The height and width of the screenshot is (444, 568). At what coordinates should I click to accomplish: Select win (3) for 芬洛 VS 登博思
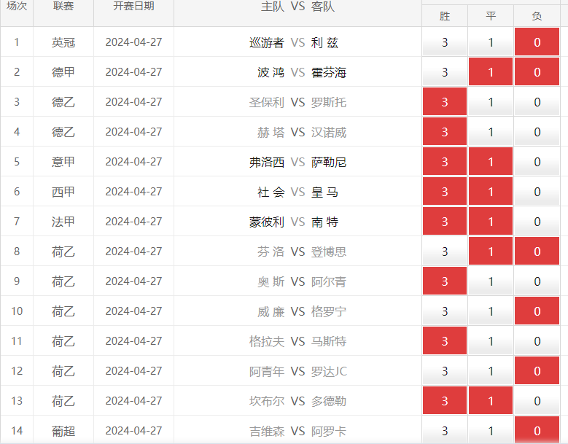445,252
